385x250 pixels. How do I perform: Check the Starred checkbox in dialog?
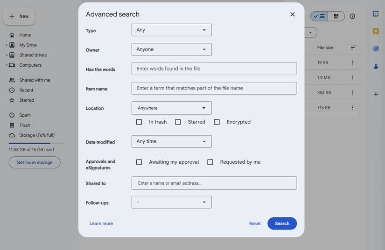point(178,122)
